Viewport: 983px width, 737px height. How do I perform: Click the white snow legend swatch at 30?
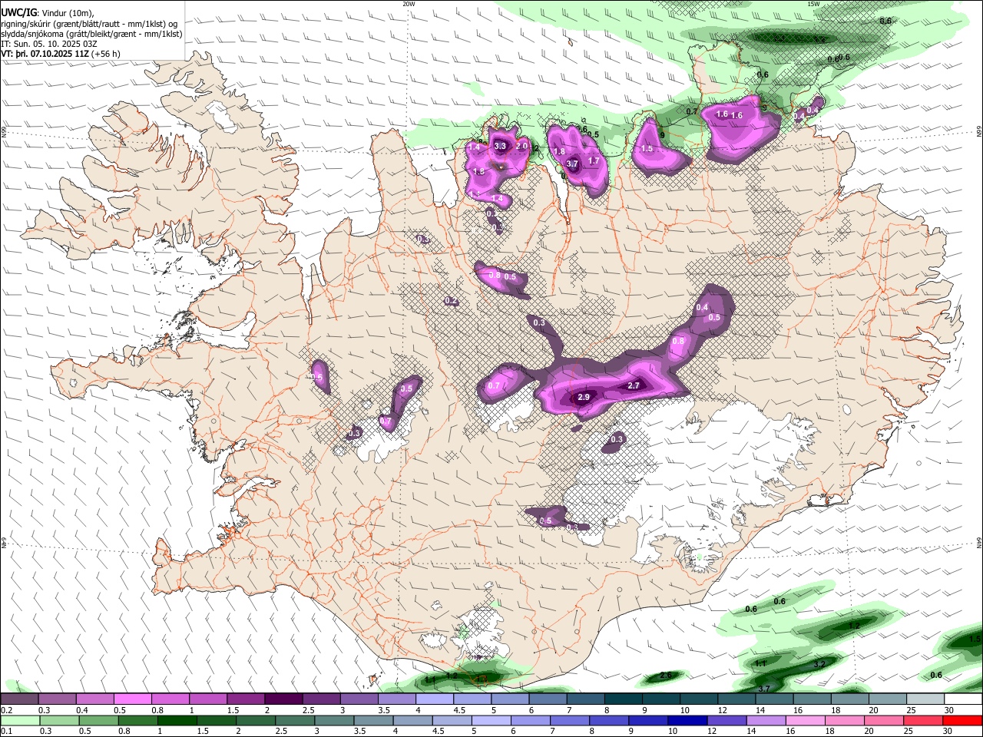click(x=964, y=699)
